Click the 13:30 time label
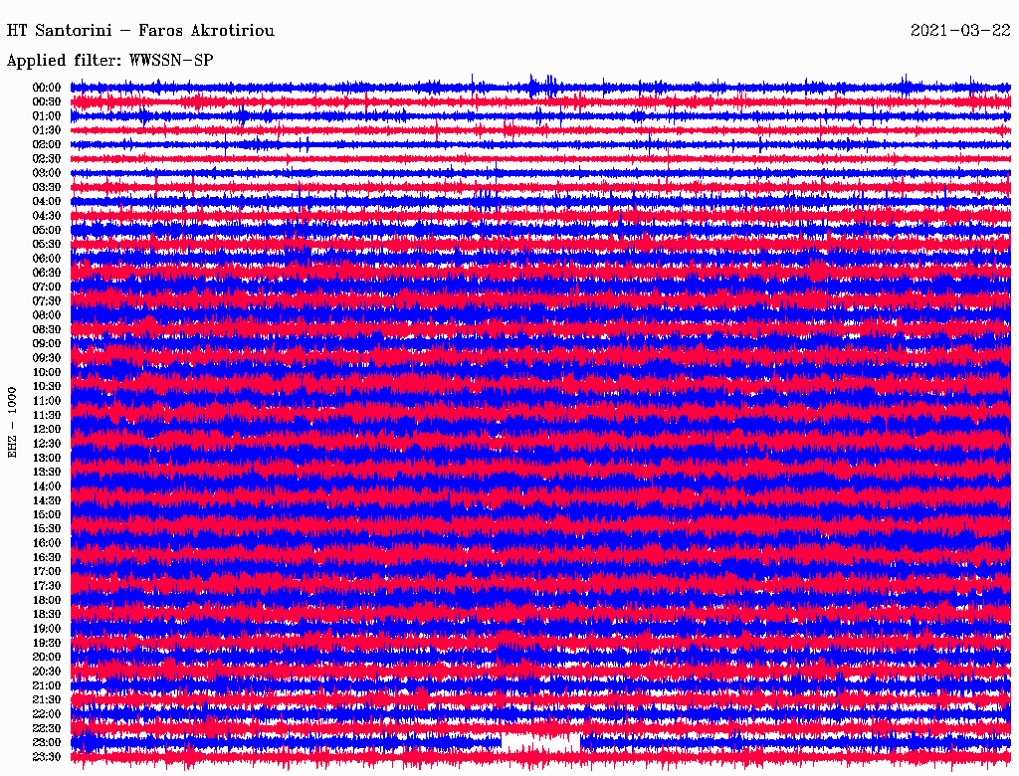This screenshot has height=776, width=1019. tap(47, 473)
